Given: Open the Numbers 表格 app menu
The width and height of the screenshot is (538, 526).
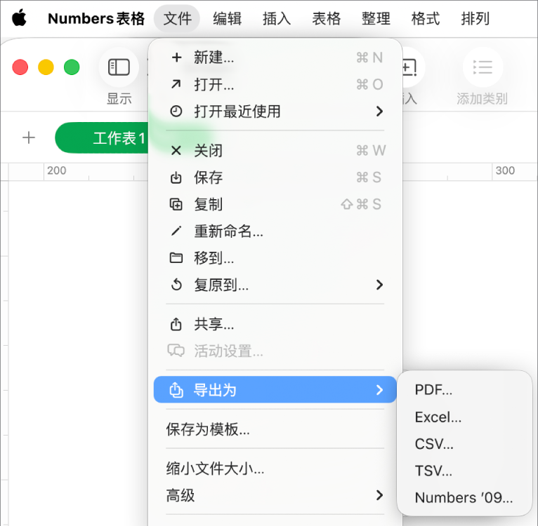Looking at the screenshot, I should click(96, 18).
